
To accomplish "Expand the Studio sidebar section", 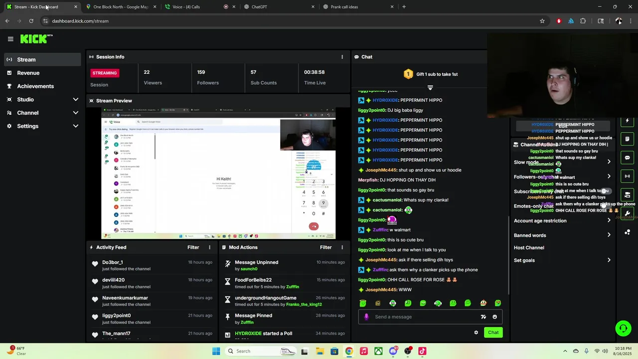I will coord(76,100).
